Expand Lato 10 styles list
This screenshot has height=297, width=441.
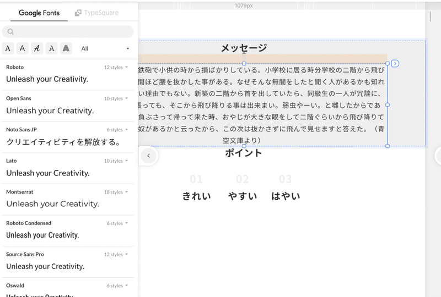click(116, 161)
